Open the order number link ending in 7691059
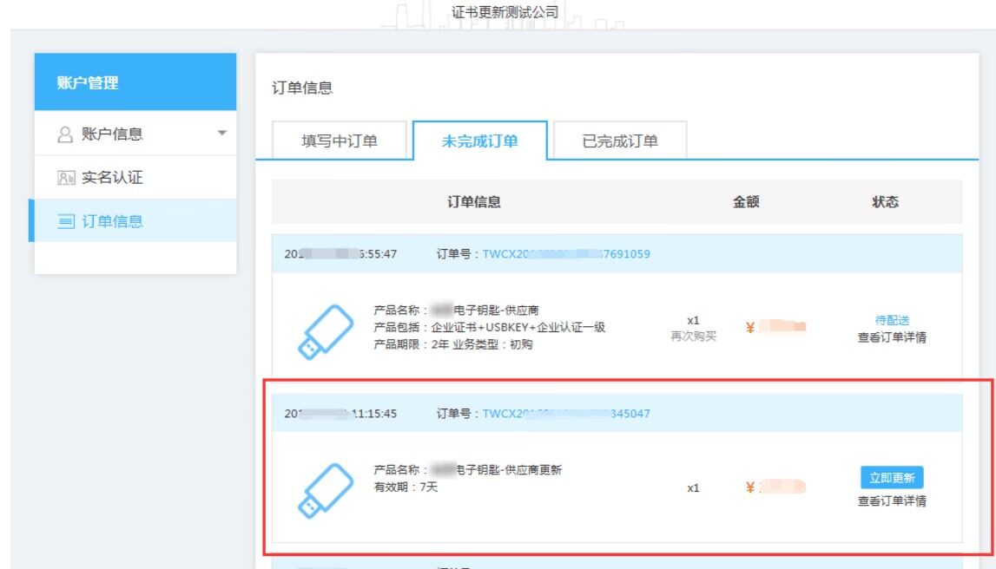Image resolution: width=996 pixels, height=569 pixels. [566, 254]
